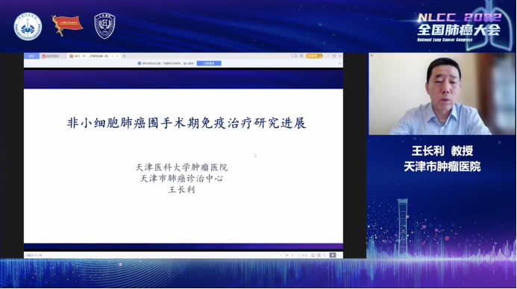Image resolution: width=517 pixels, height=289 pixels.
Task: Click the blue login button in notification bar
Action: tap(209, 63)
